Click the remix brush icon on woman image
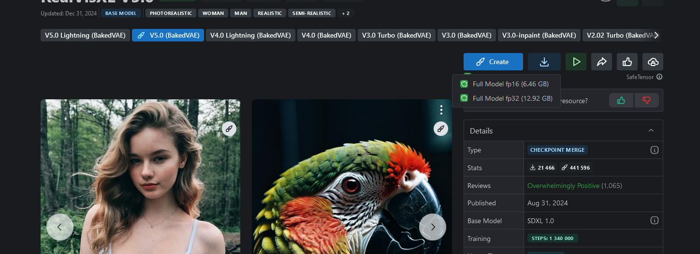700x254 pixels. pos(229,128)
